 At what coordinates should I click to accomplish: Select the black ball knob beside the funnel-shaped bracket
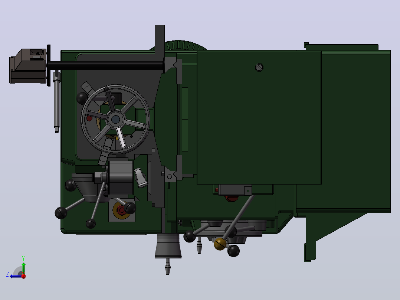[71, 185]
